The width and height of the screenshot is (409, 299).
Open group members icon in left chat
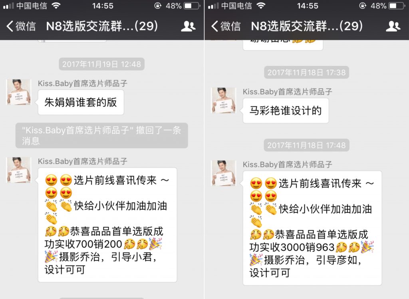(188, 26)
